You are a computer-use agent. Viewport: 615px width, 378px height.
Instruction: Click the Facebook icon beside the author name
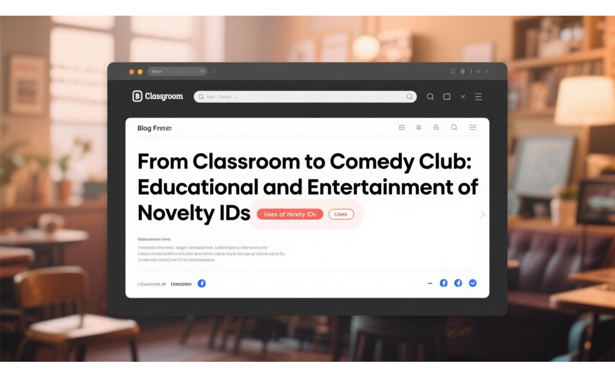coord(202,283)
